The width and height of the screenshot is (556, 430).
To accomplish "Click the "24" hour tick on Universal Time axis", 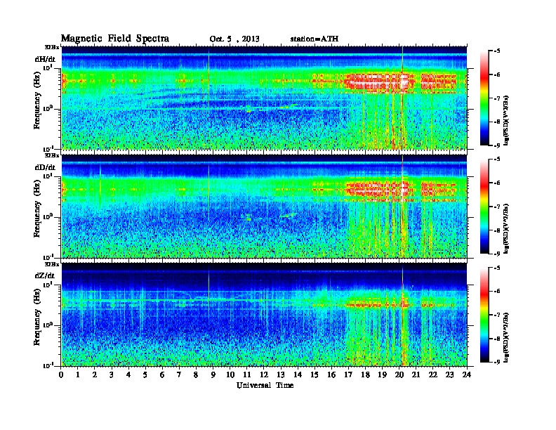I will [467, 374].
